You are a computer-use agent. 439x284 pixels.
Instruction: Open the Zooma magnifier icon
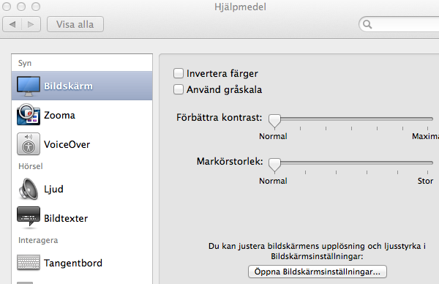click(x=29, y=115)
